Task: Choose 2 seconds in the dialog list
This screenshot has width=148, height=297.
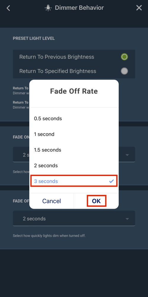Action: [x=74, y=166]
